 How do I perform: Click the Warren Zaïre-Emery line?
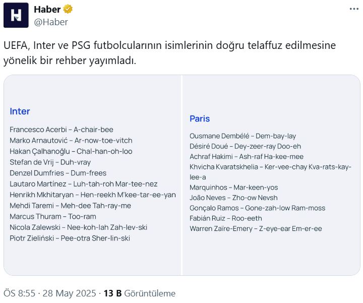(x=256, y=229)
